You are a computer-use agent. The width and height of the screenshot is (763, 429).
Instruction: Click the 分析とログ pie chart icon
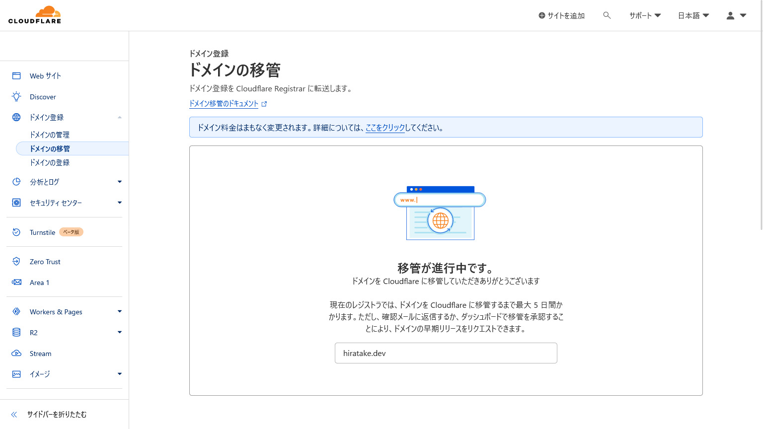point(16,182)
